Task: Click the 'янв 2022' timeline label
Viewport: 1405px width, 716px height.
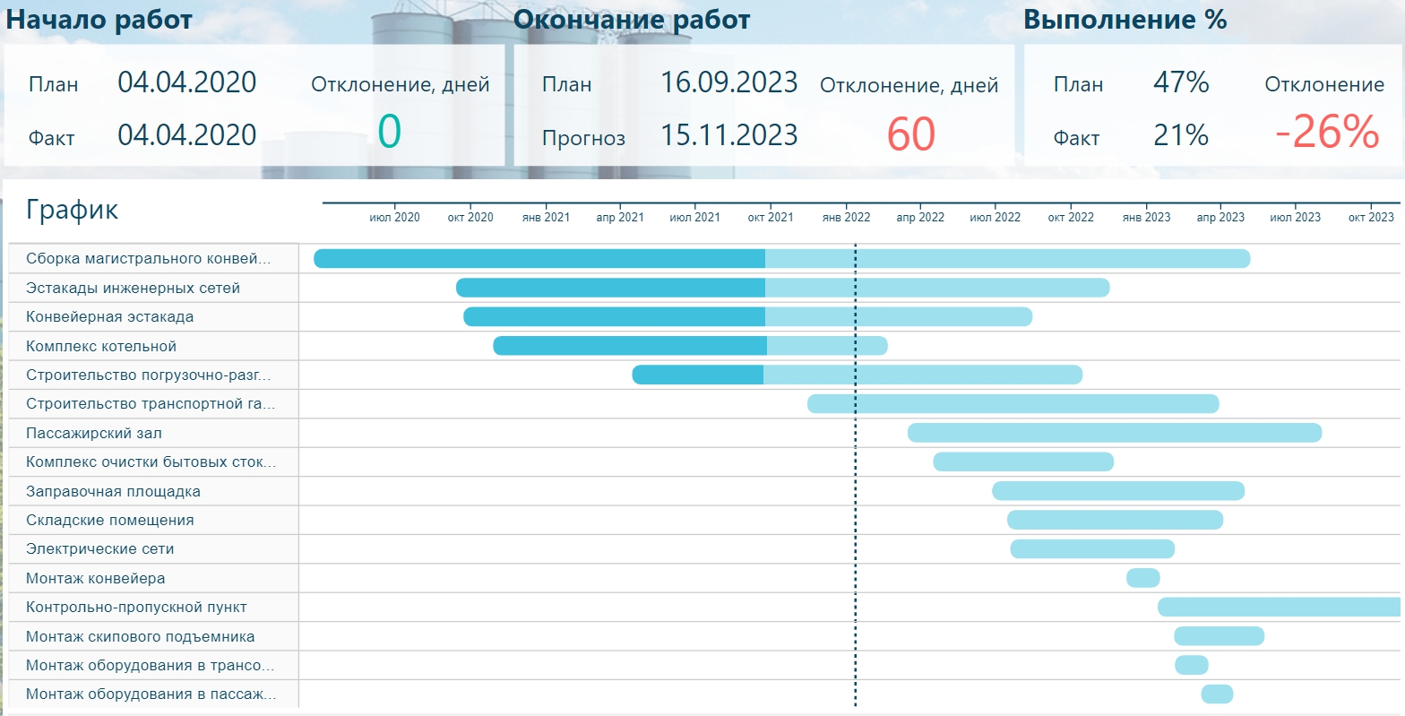Action: tap(846, 218)
